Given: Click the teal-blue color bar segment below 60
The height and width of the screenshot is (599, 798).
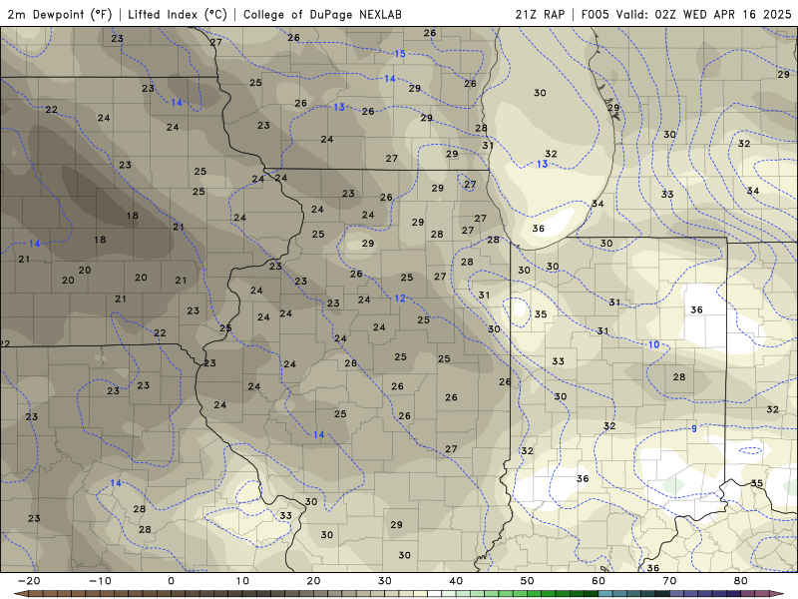Looking at the screenshot, I should pyautogui.click(x=605, y=594).
